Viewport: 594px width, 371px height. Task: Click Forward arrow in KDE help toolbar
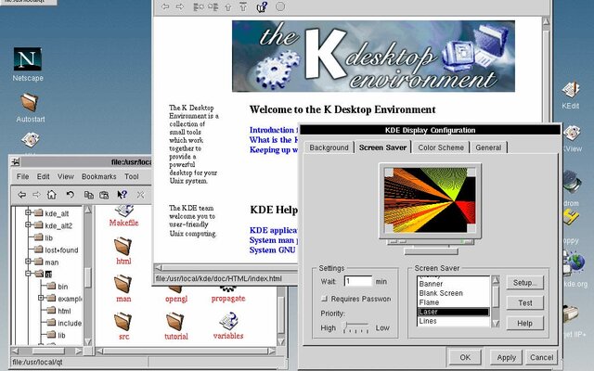[180, 6]
